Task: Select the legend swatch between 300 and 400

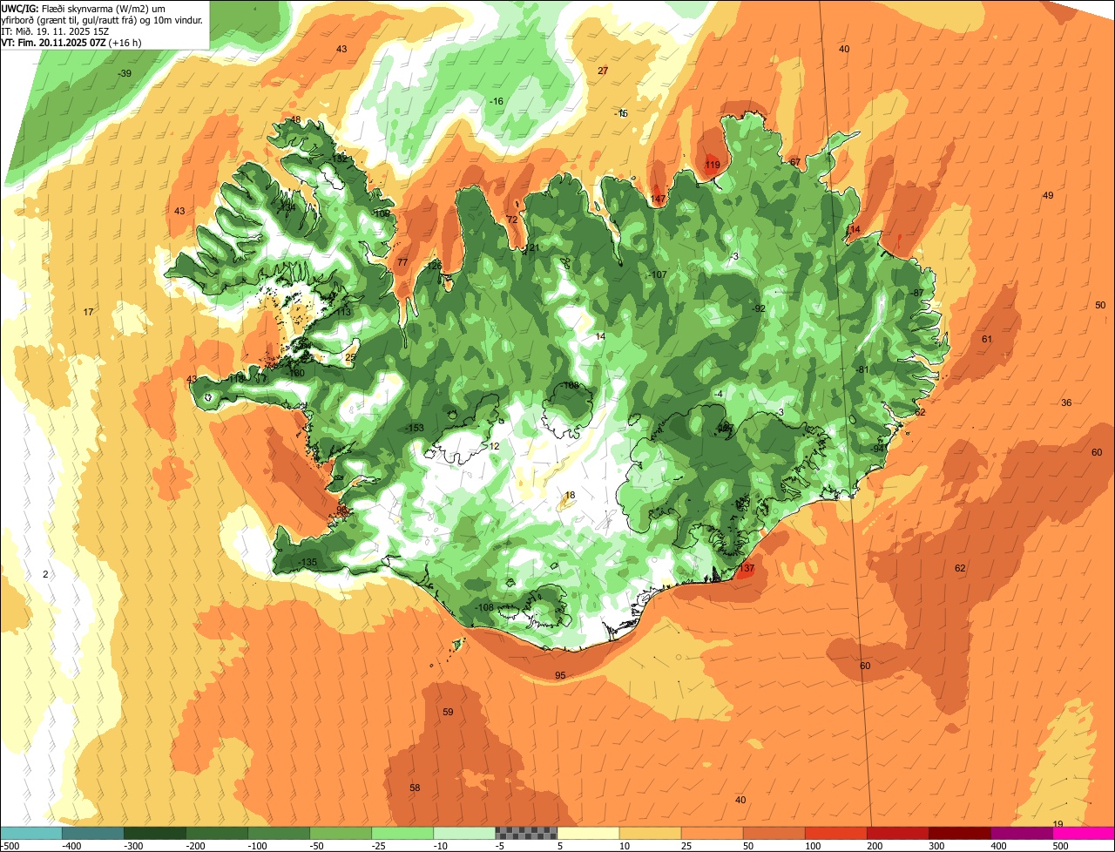Action: 960,833
